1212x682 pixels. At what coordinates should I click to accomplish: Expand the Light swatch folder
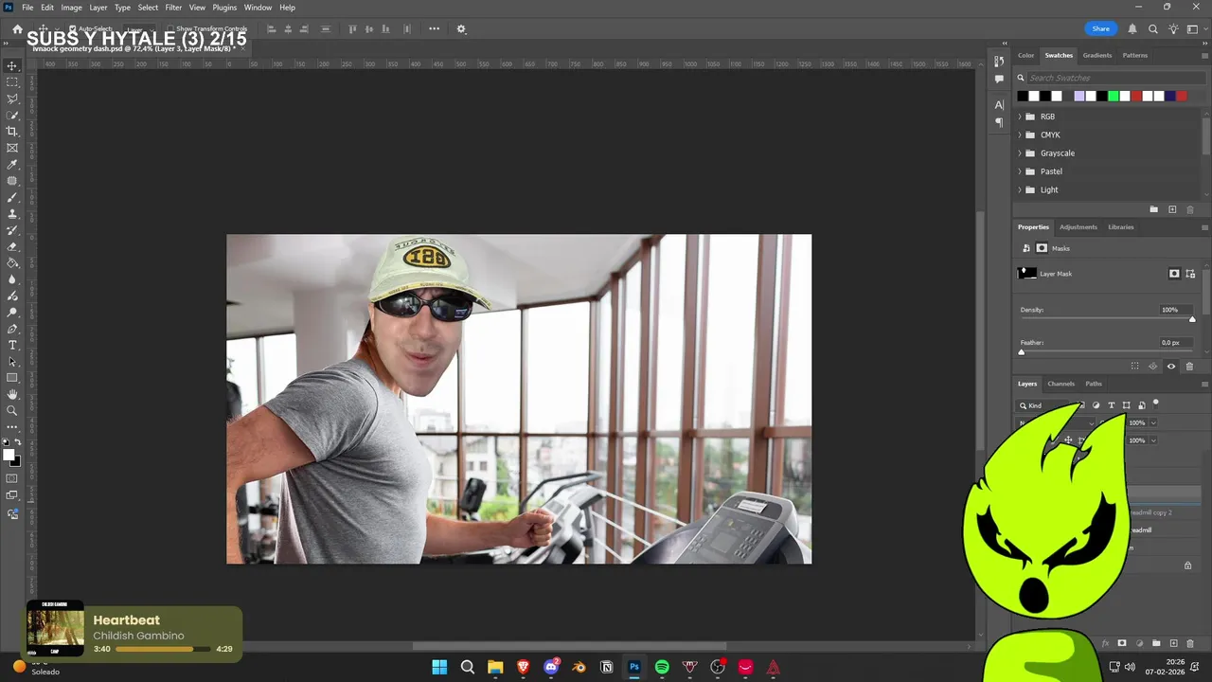(1020, 189)
